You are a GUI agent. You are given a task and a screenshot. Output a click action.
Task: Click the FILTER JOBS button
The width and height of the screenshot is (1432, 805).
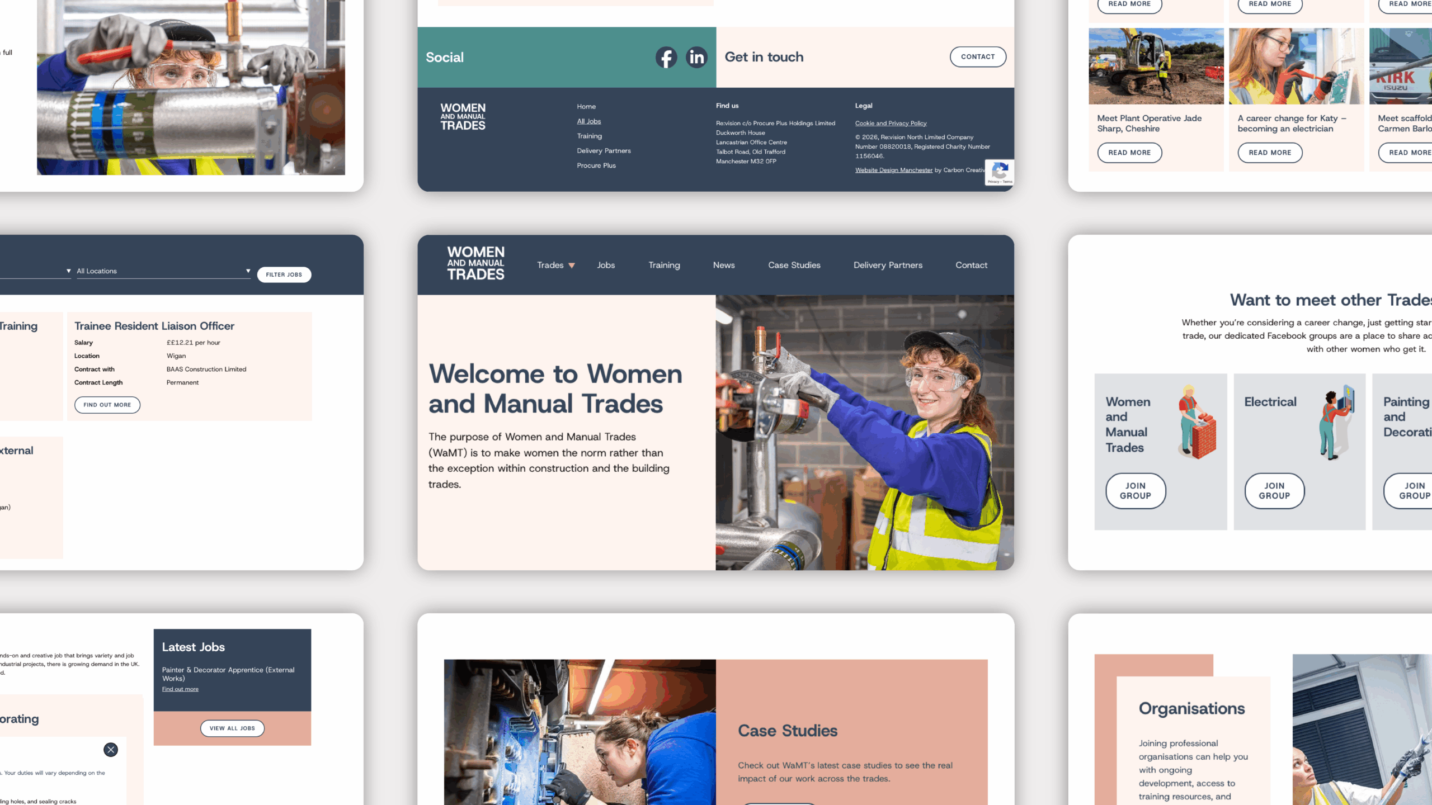[x=284, y=274]
